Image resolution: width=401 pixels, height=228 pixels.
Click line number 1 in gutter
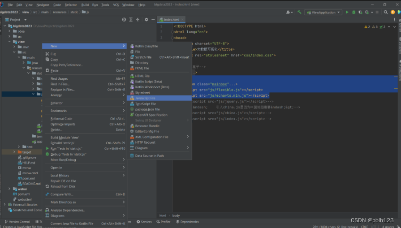coord(161,26)
